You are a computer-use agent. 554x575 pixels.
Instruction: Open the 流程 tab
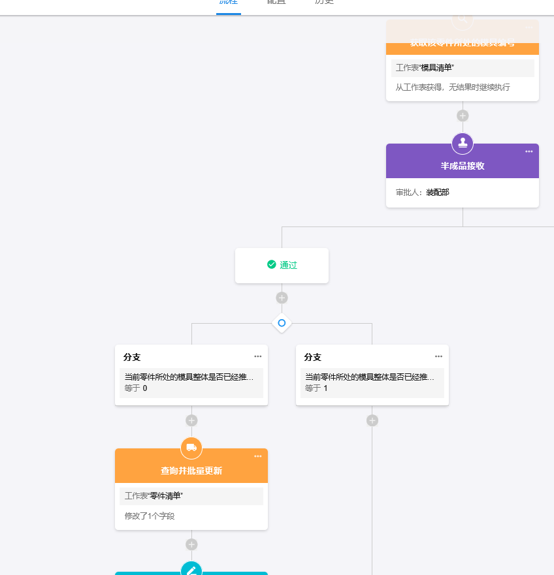tap(229, 2)
